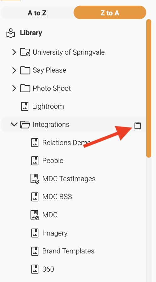
Task: Switch sorting to A to Z
Action: point(37,13)
